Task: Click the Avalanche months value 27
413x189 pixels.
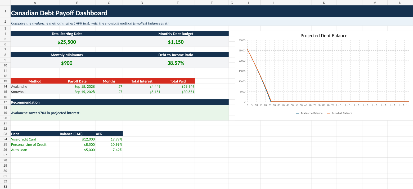Action: pyautogui.click(x=109, y=86)
